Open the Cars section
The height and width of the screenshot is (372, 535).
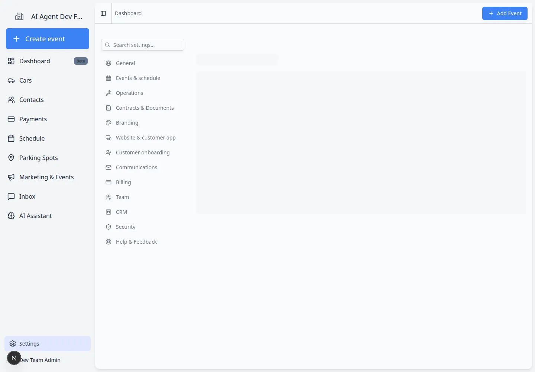pos(48,80)
